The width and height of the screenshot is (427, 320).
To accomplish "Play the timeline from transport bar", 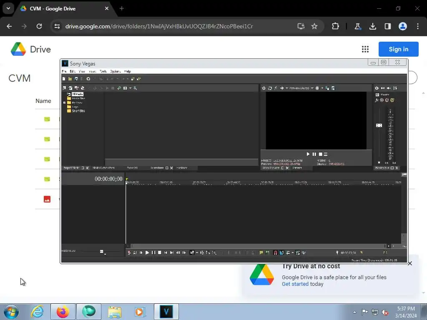I will [x=147, y=253].
